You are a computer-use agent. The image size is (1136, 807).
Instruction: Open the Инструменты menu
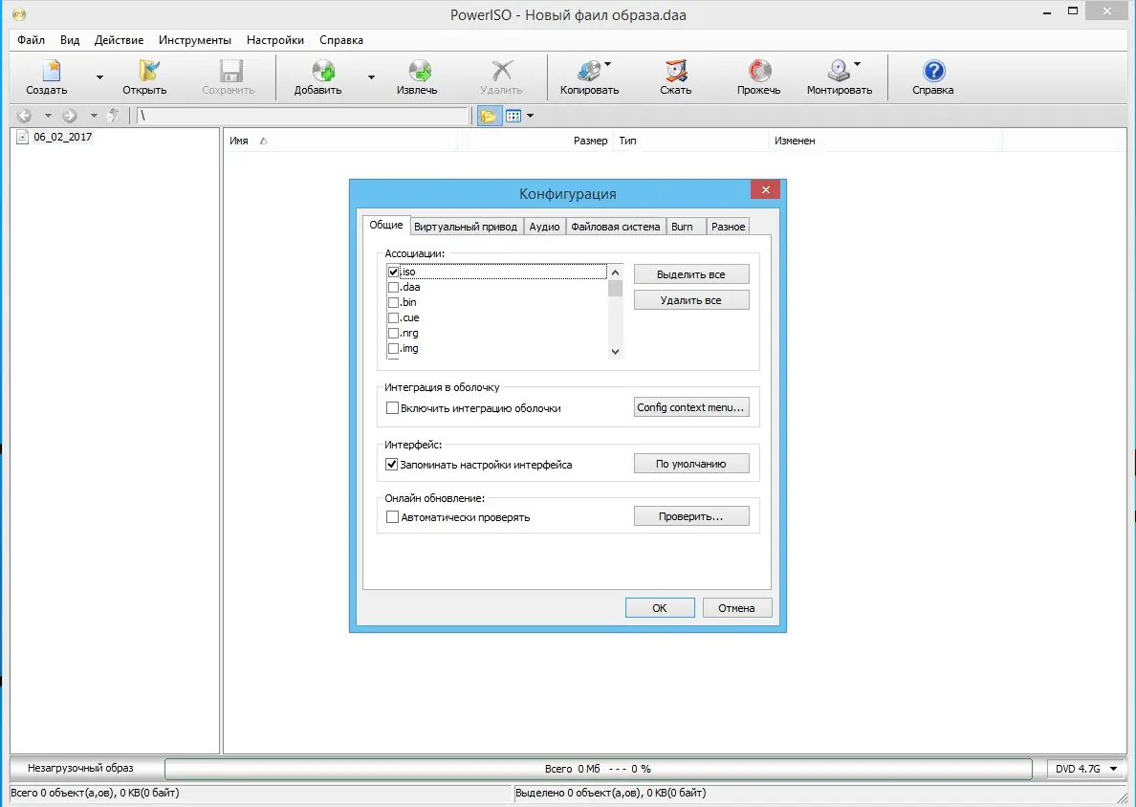(x=195, y=40)
